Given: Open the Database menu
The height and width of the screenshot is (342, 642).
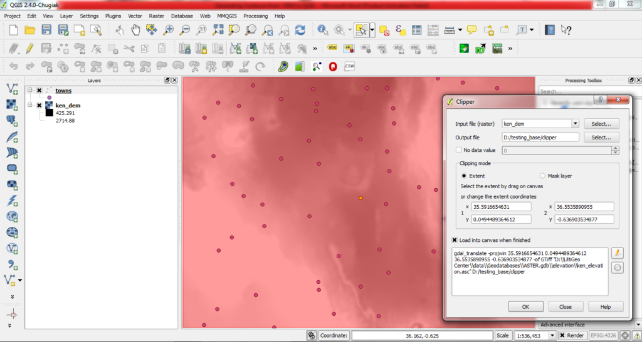Looking at the screenshot, I should click(182, 16).
